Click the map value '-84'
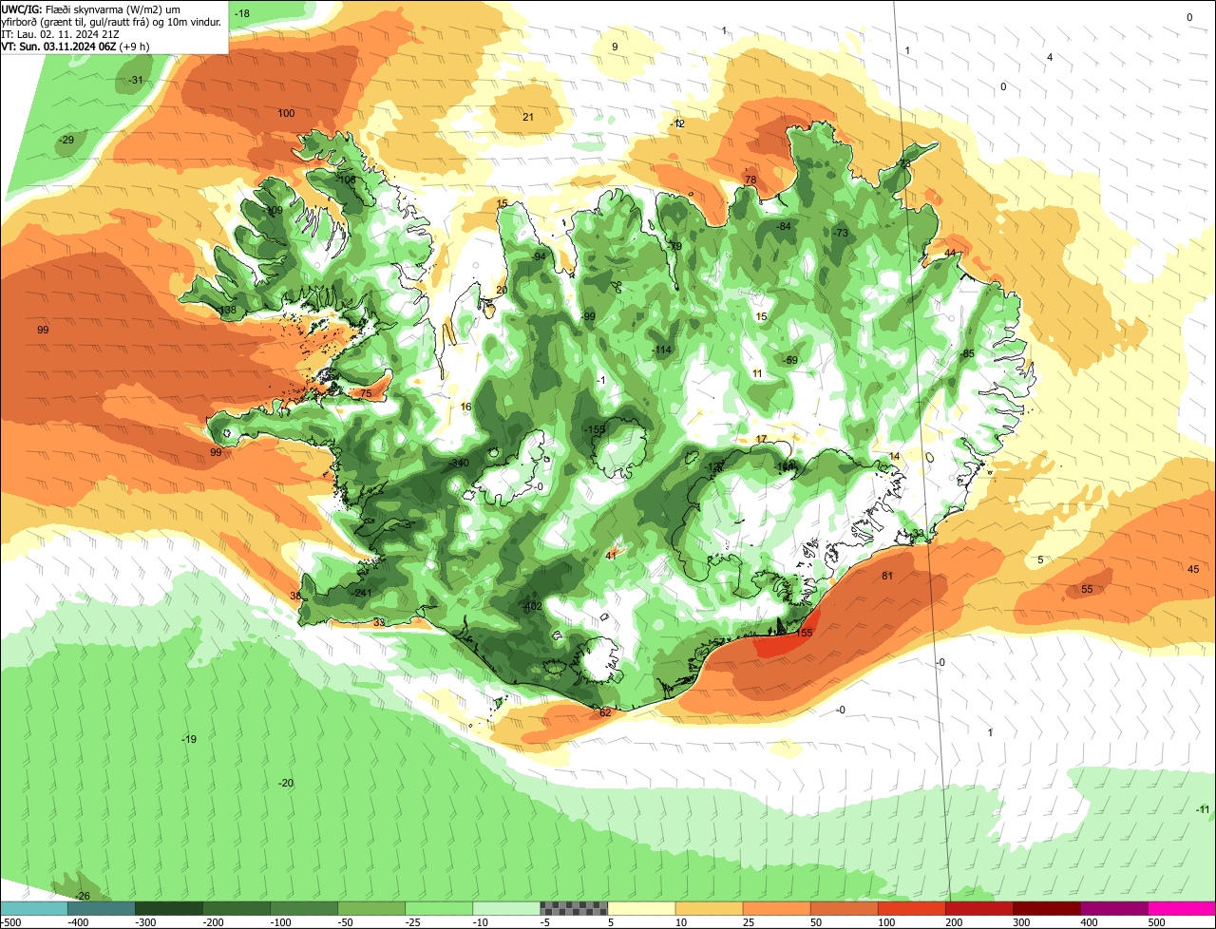The image size is (1216, 929). coord(784,227)
